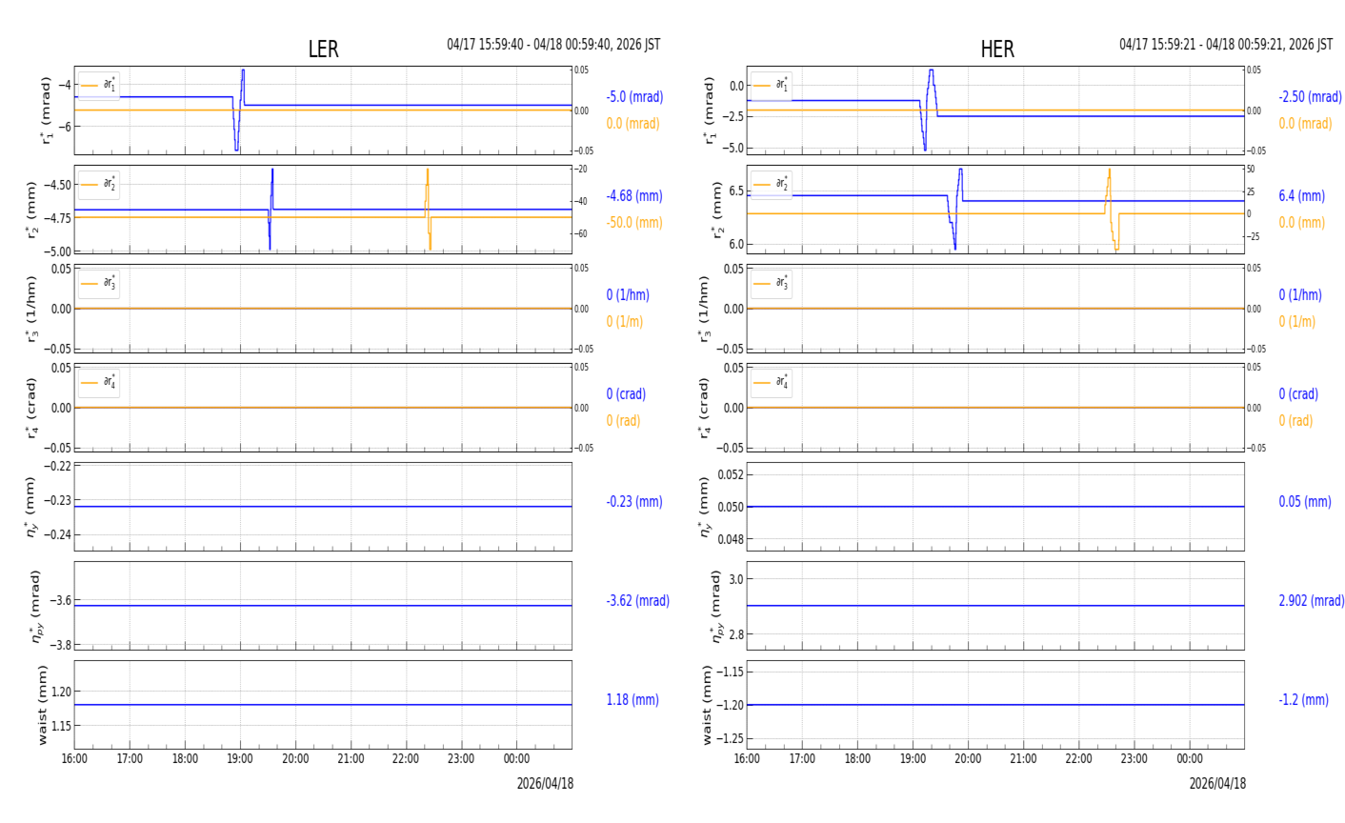The height and width of the screenshot is (823, 1345).
Task: Click the 20:00 tick label on HER axis
Action: click(968, 759)
